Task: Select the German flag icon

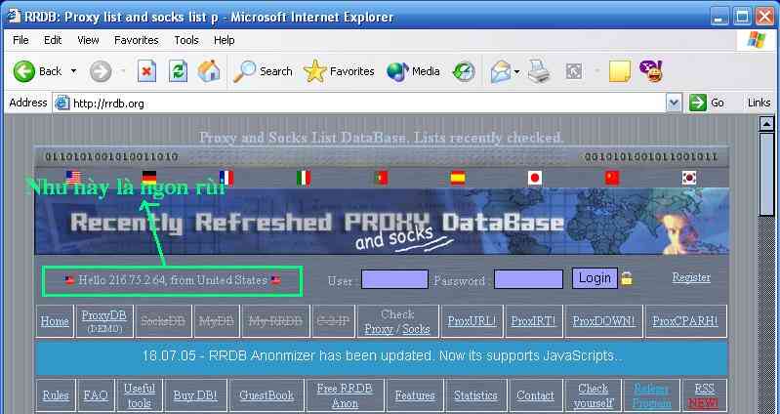Action: tap(149, 177)
